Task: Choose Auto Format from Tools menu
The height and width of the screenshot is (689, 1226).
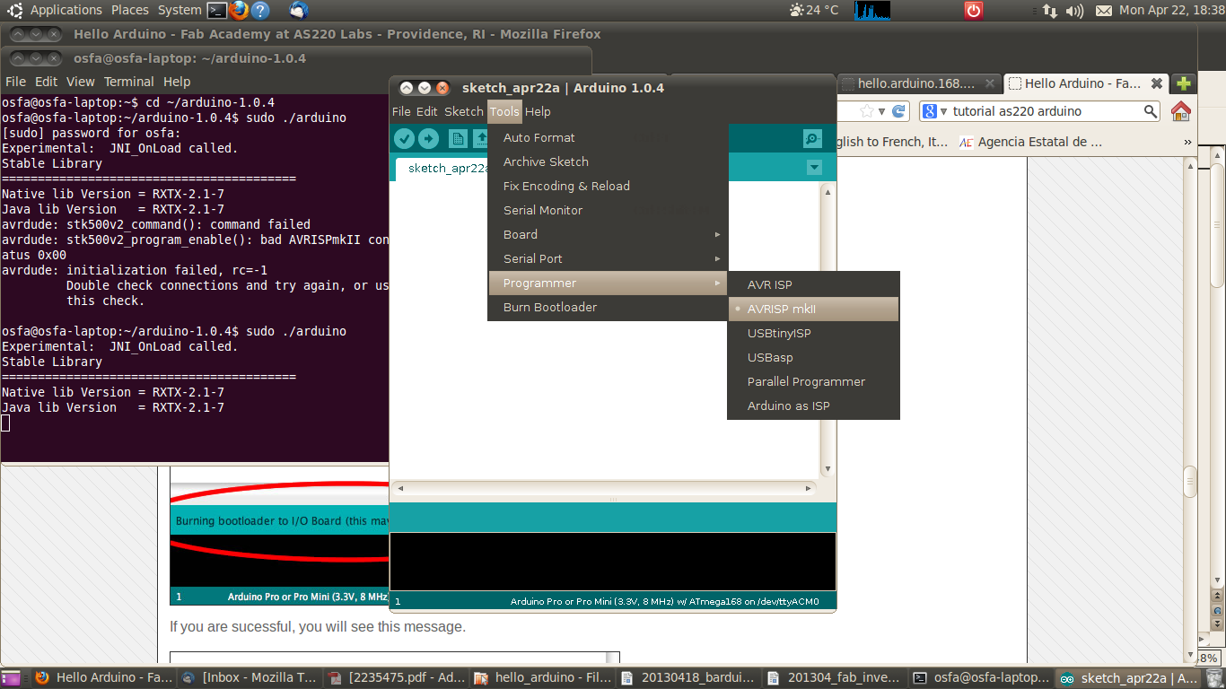Action: tap(608, 137)
